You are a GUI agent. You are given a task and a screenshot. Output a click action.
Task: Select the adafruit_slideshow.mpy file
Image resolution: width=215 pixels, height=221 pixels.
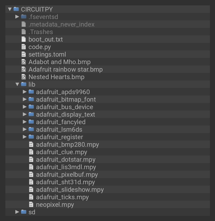pyautogui.click(x=70, y=190)
